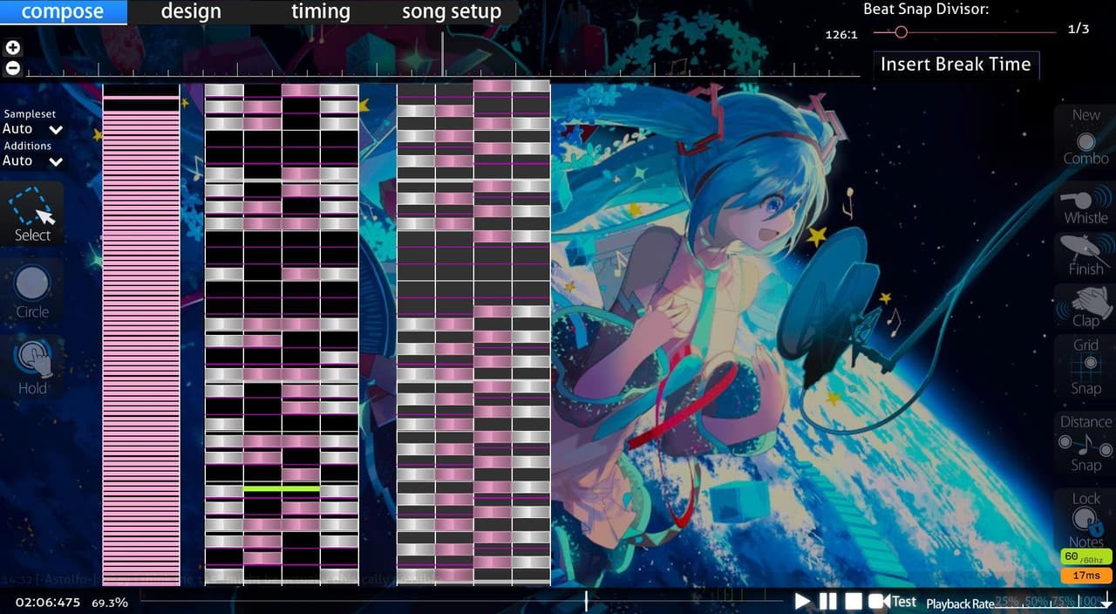The height and width of the screenshot is (614, 1116).
Task: Open the song setup tab
Action: pos(452,12)
